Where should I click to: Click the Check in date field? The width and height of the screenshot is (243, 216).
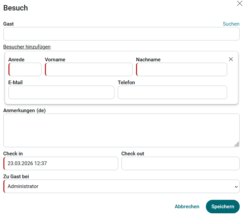pyautogui.click(x=61, y=163)
